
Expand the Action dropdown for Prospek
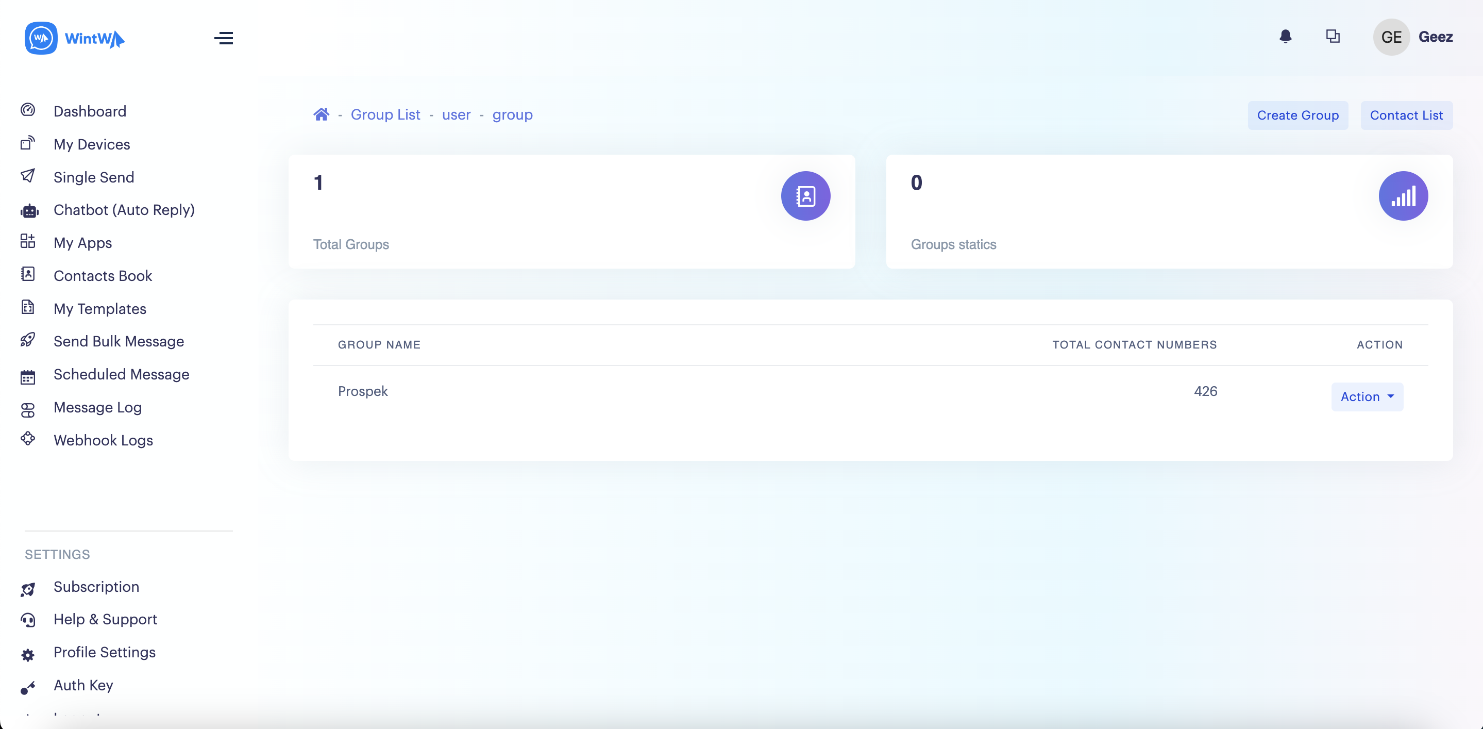pos(1367,397)
